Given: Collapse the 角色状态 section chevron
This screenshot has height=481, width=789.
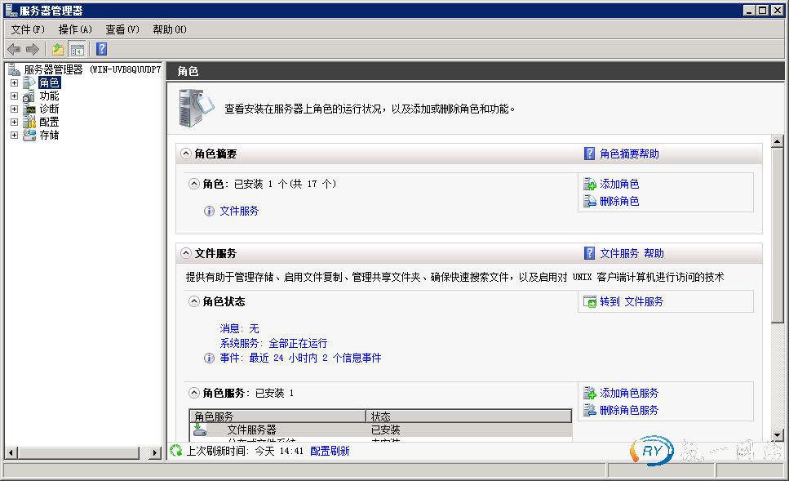Looking at the screenshot, I should (x=193, y=301).
